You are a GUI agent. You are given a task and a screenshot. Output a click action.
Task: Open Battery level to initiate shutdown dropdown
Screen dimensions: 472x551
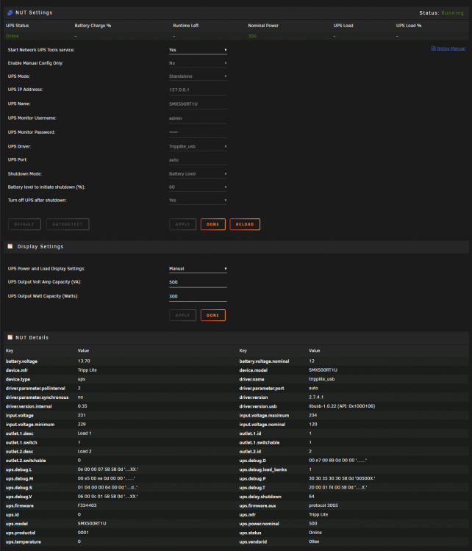click(198, 187)
